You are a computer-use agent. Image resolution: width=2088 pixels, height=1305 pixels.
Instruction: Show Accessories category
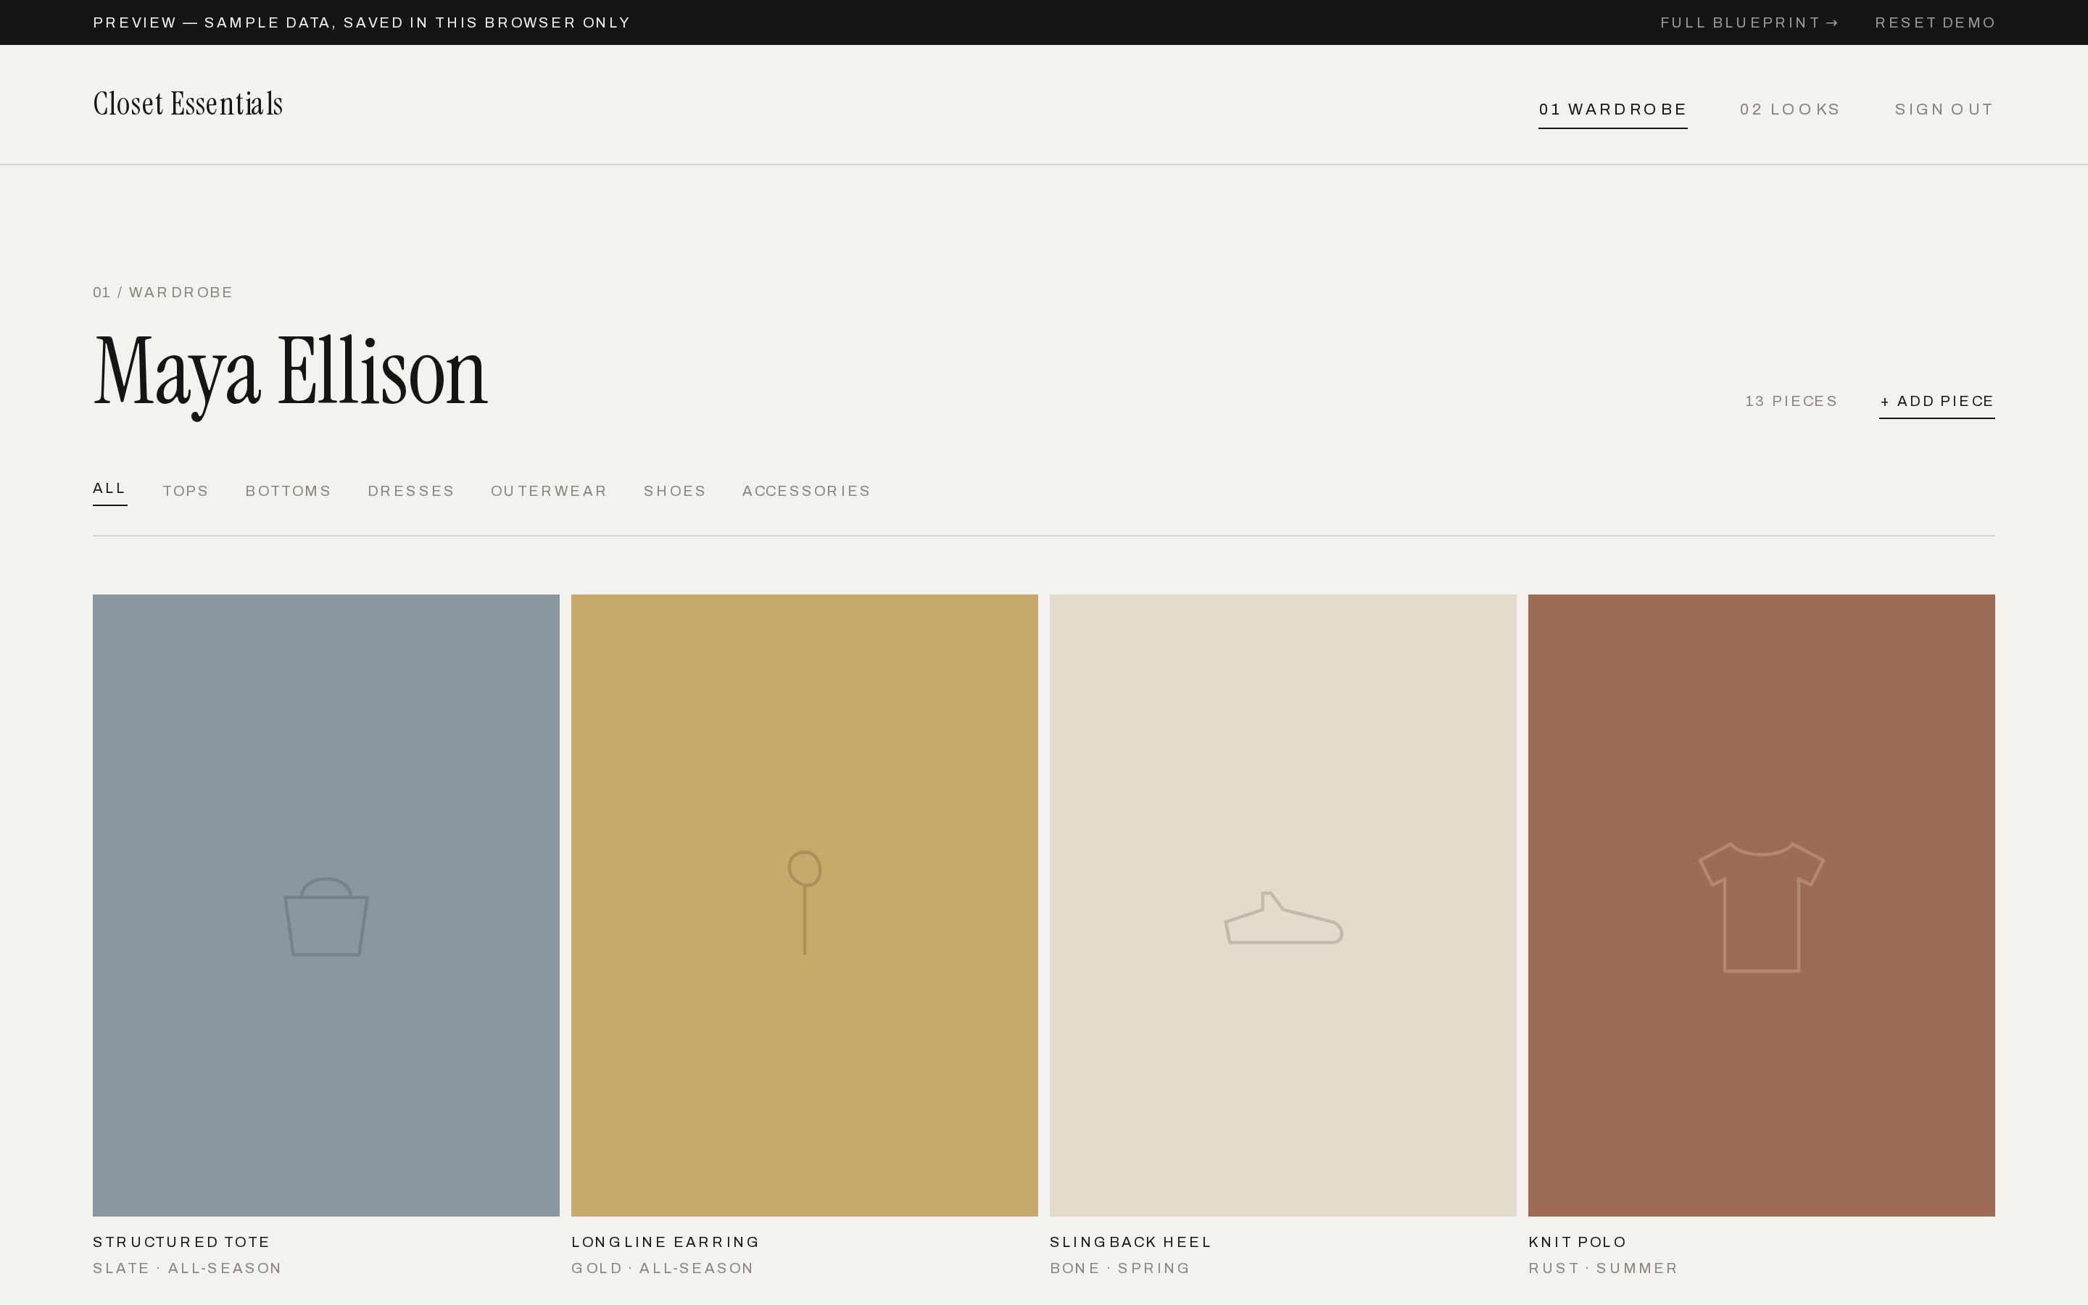click(806, 491)
